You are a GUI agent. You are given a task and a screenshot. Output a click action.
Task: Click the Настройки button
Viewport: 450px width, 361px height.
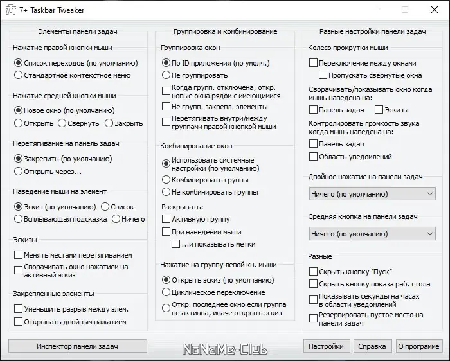point(327,346)
